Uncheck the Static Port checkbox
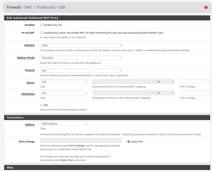The height and width of the screenshot is (171, 212). 129,142
